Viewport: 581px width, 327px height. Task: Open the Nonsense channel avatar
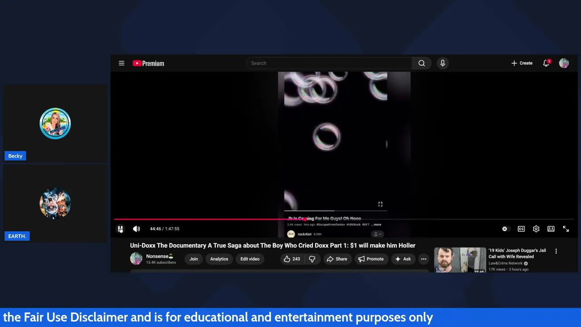point(136,259)
